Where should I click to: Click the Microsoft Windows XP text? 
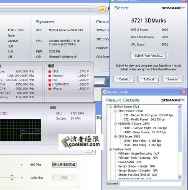point(63,57)
